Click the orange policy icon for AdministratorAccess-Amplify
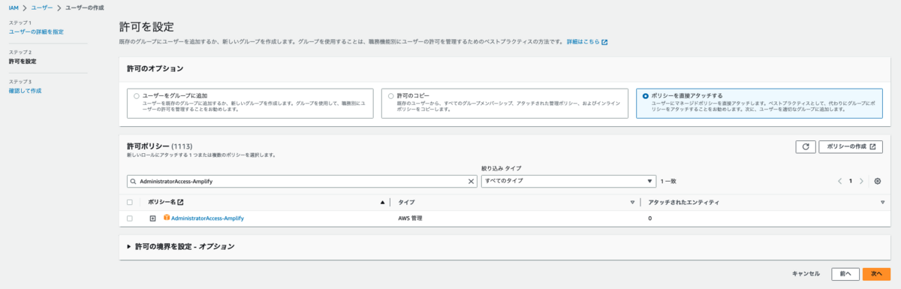This screenshot has width=901, height=289. pyautogui.click(x=167, y=218)
